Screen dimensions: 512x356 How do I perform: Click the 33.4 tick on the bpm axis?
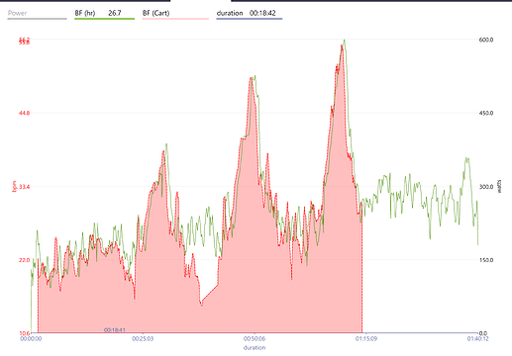(24, 187)
